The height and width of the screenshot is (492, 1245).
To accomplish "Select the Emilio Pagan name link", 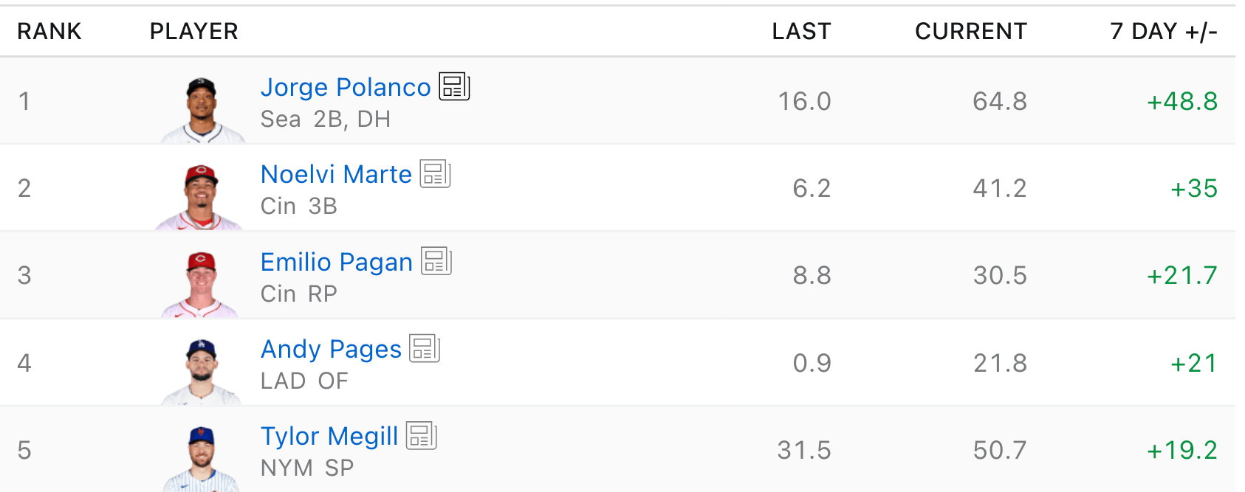I will click(336, 262).
